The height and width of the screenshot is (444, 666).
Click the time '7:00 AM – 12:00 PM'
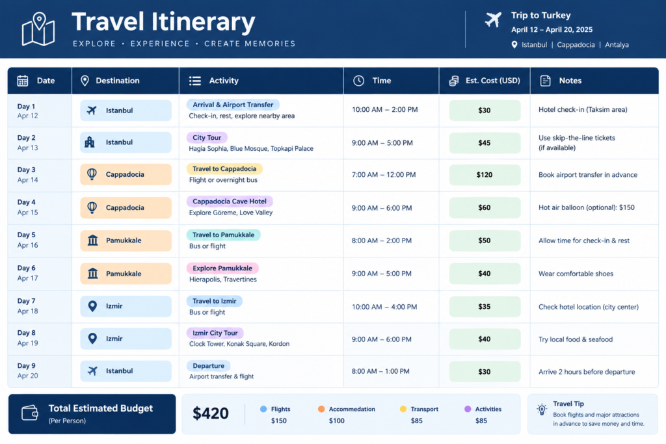384,175
